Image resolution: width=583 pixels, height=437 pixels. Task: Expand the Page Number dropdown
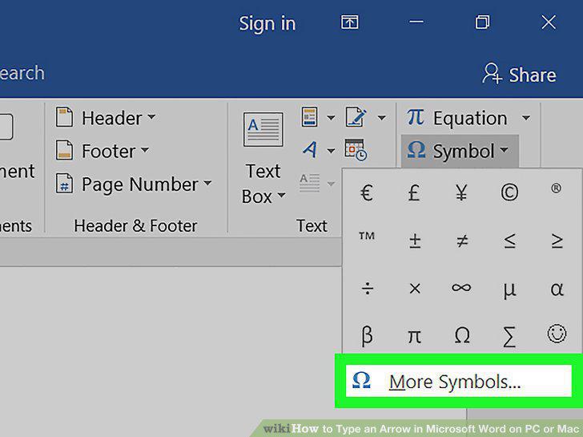coord(134,184)
